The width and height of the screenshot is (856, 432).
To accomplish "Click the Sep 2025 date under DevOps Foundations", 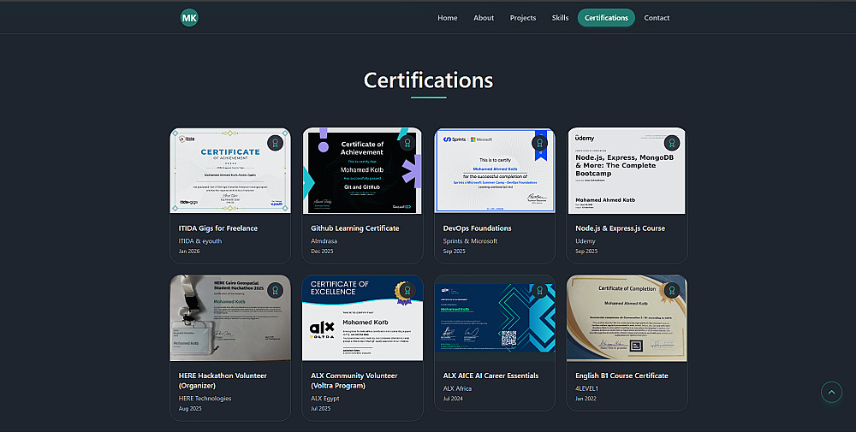I will tap(455, 251).
